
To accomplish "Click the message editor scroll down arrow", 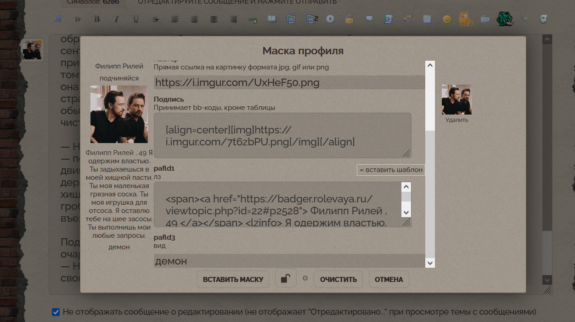I will tap(547, 280).
